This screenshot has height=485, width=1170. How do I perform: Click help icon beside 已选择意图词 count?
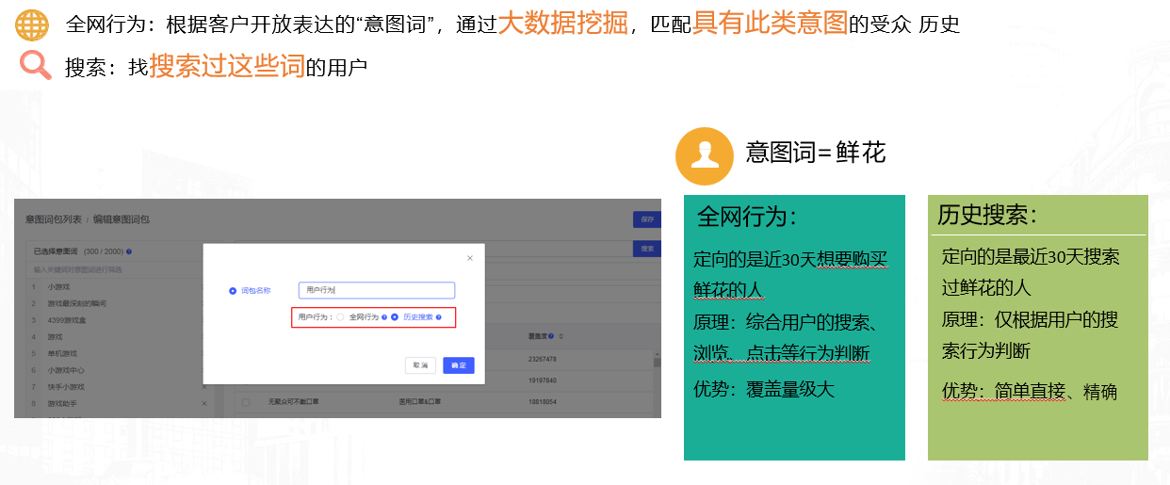[128, 251]
